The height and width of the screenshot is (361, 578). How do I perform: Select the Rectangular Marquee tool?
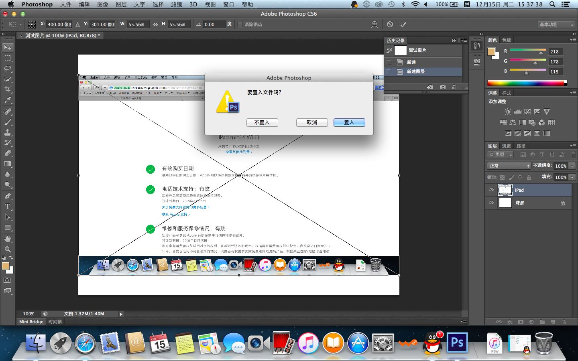(x=8, y=58)
